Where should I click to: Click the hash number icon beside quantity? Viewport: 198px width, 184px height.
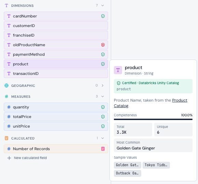click(x=9, y=107)
